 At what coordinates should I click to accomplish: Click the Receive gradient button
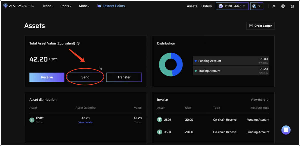tap(47, 77)
